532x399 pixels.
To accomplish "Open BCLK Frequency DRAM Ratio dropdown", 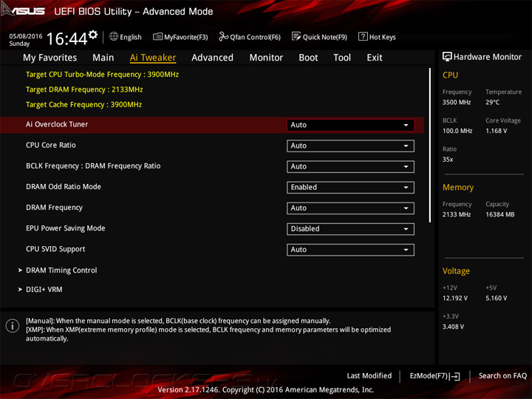I will (350, 166).
